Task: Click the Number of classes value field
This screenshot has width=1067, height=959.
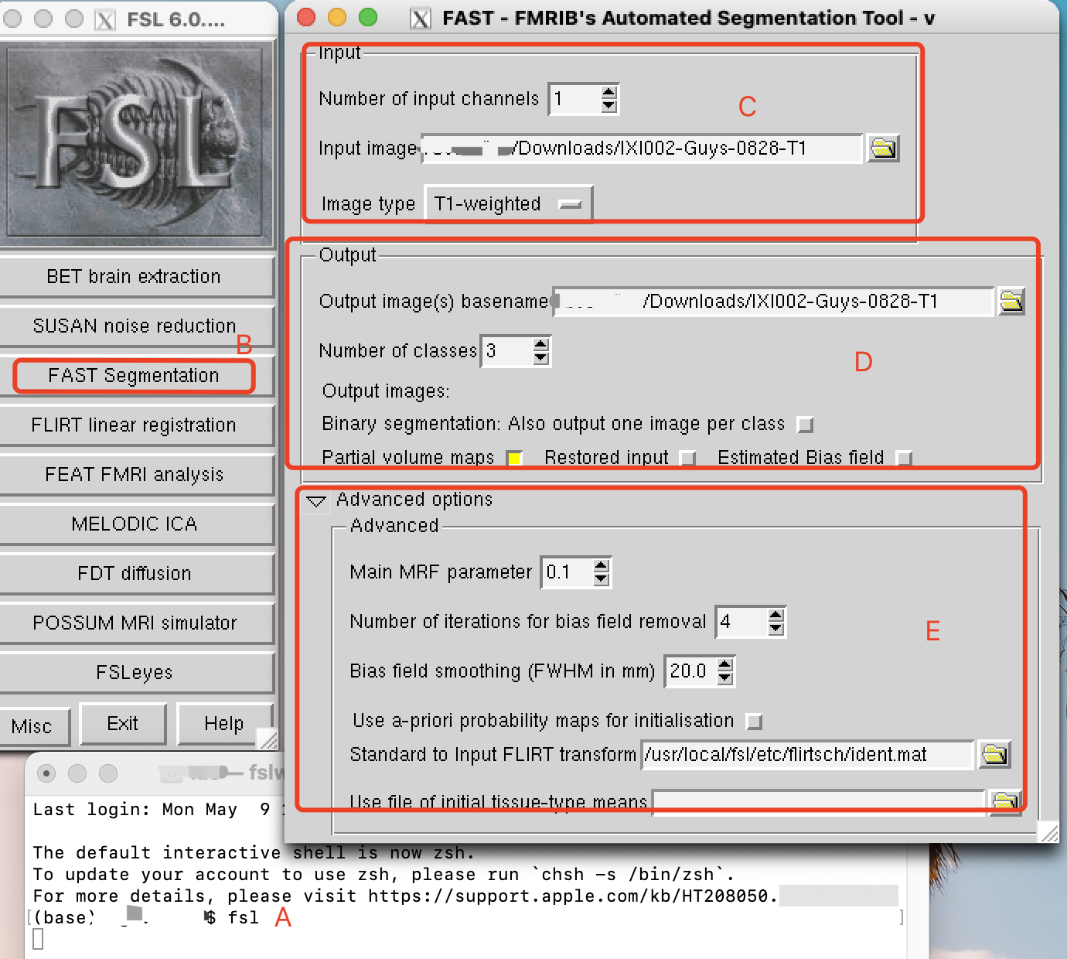Action: [507, 351]
